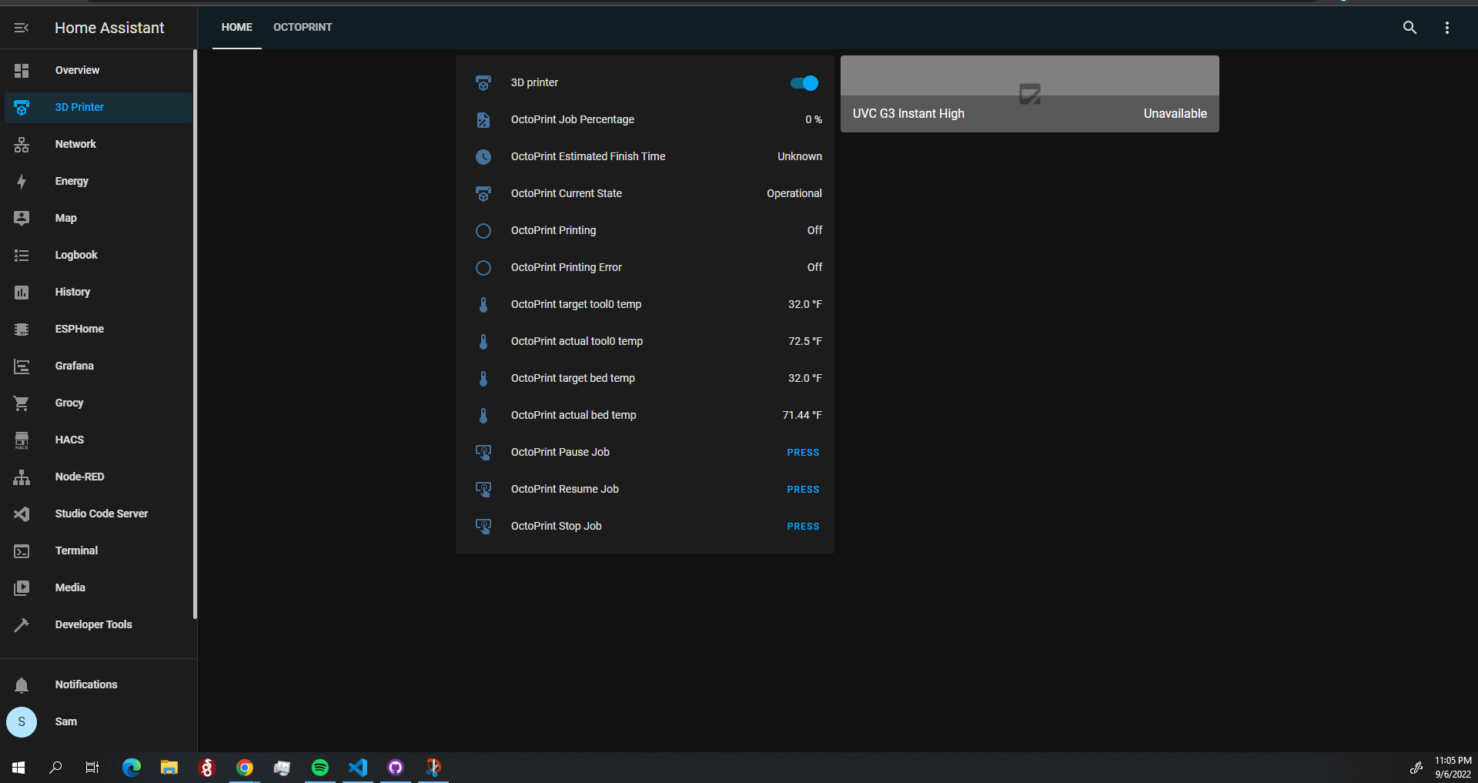Click the OctoPrint Estimated Finish Time clock icon
1478x783 pixels.
[x=483, y=157]
